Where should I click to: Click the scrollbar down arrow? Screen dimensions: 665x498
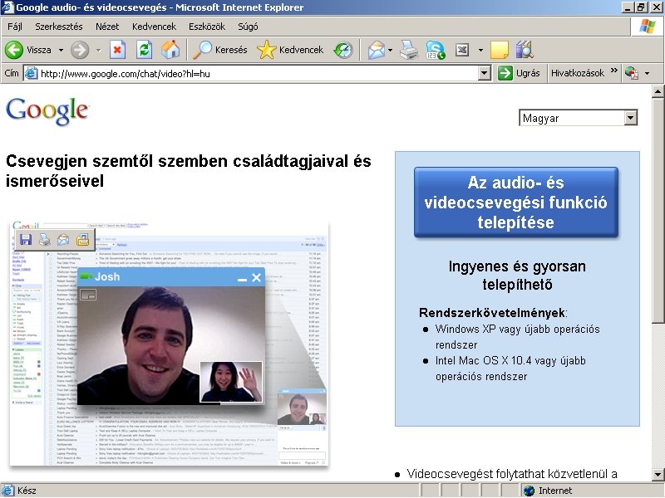coord(658,475)
